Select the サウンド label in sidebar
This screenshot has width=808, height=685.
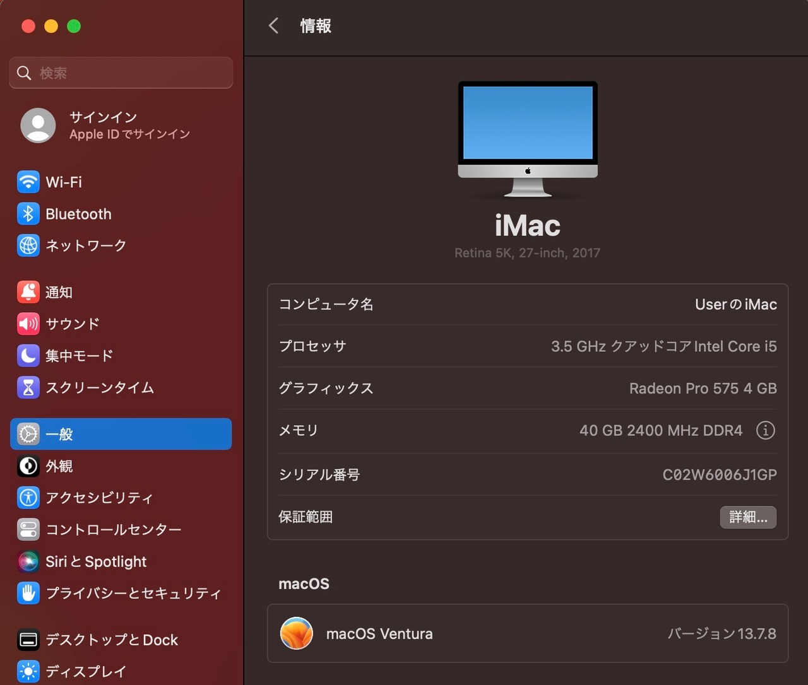(73, 324)
